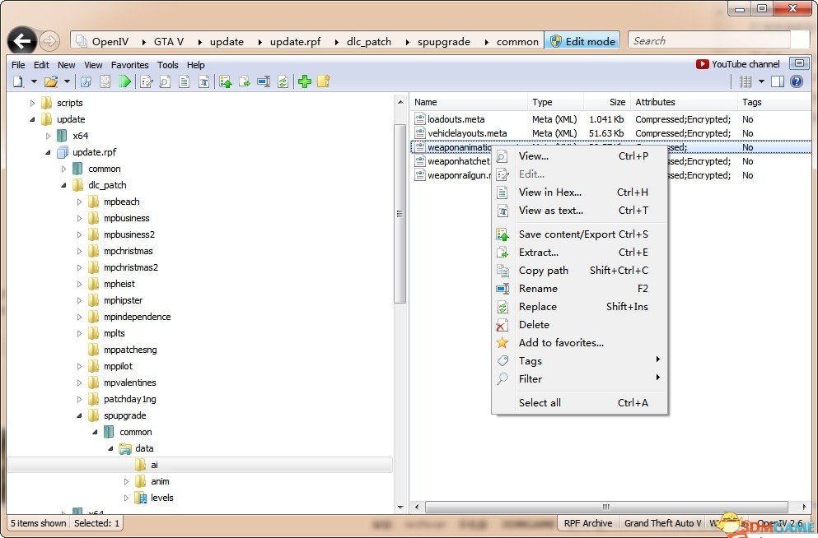Collapse the data folder node

point(110,448)
